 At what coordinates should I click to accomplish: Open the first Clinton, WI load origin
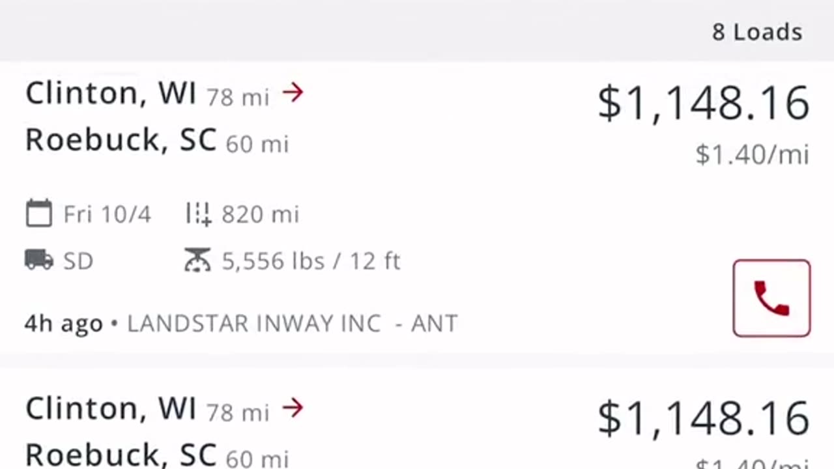(111, 93)
